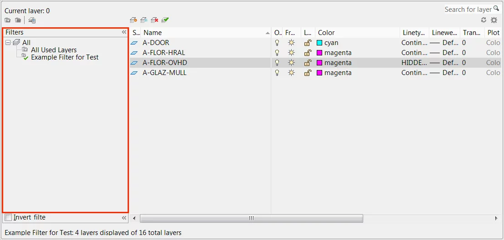The height and width of the screenshot is (240, 504).
Task: Turn off A-FLOR-OVHD layer lightbulb
Action: pyautogui.click(x=277, y=63)
